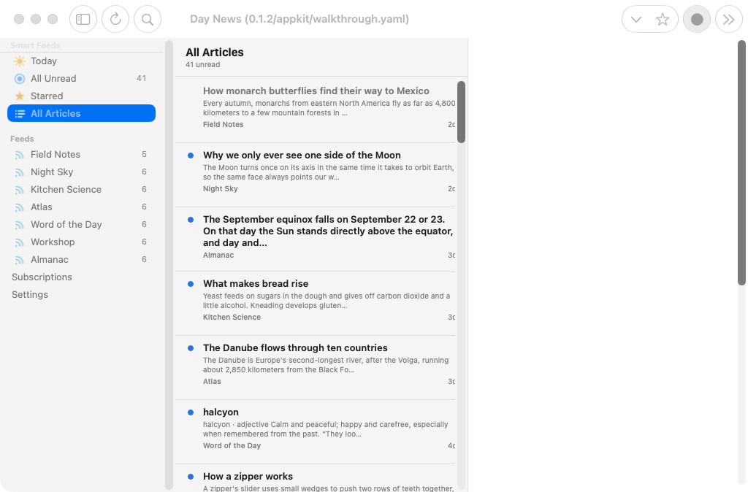
Task: Click the article detail pane scrollbar
Action: pos(742,163)
